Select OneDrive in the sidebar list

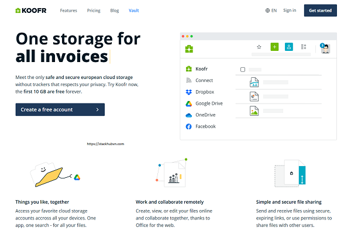tap(201, 115)
